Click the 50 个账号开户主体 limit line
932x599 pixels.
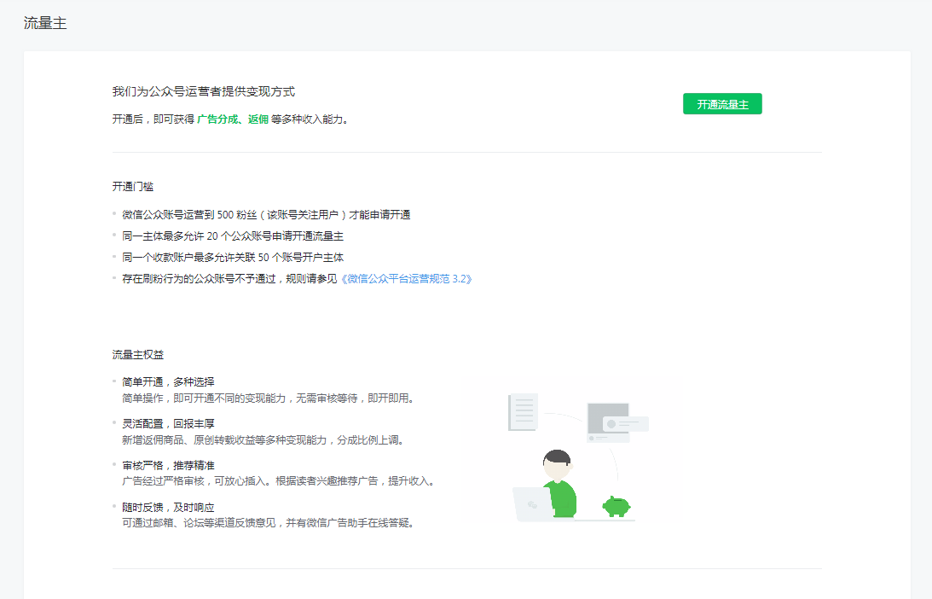(x=232, y=258)
